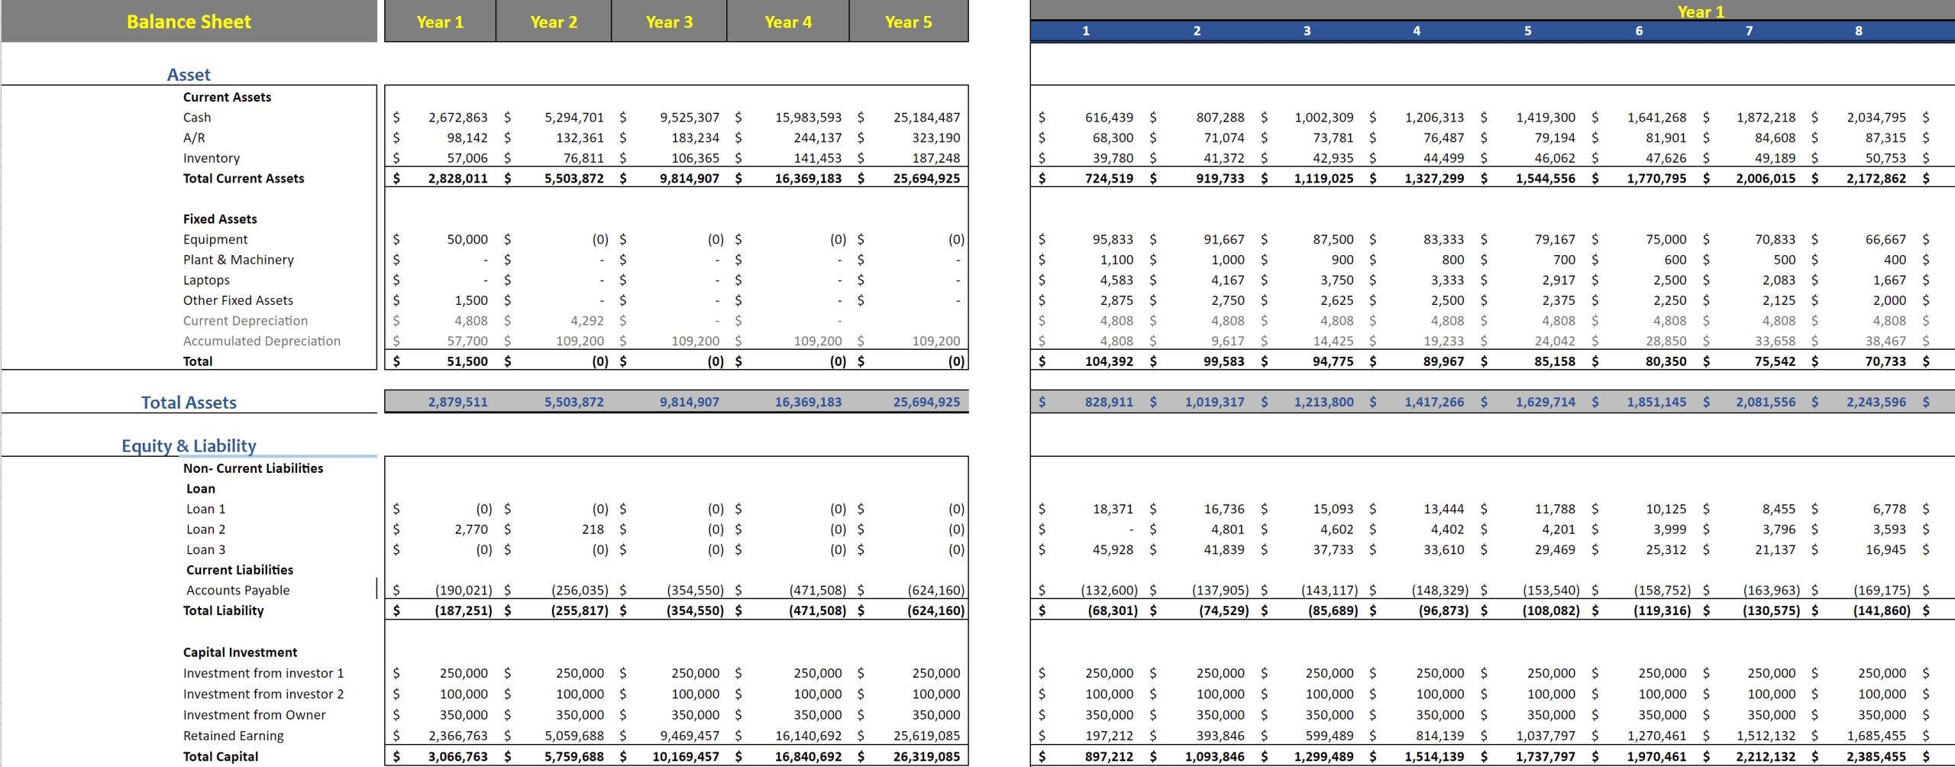Screen dimensions: 1955x767
Task: Select the month 8 column header
Action: [x=1859, y=31]
